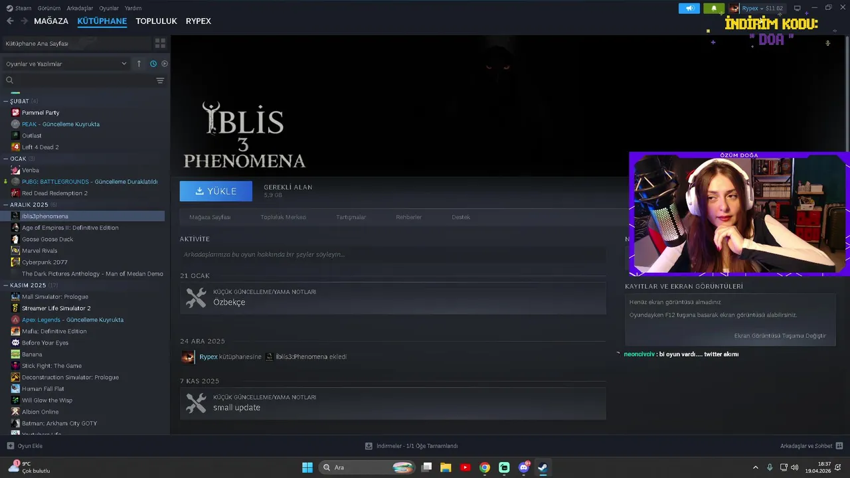850x478 pixels.
Task: Open the Arkadaşlar menu
Action: point(80,8)
